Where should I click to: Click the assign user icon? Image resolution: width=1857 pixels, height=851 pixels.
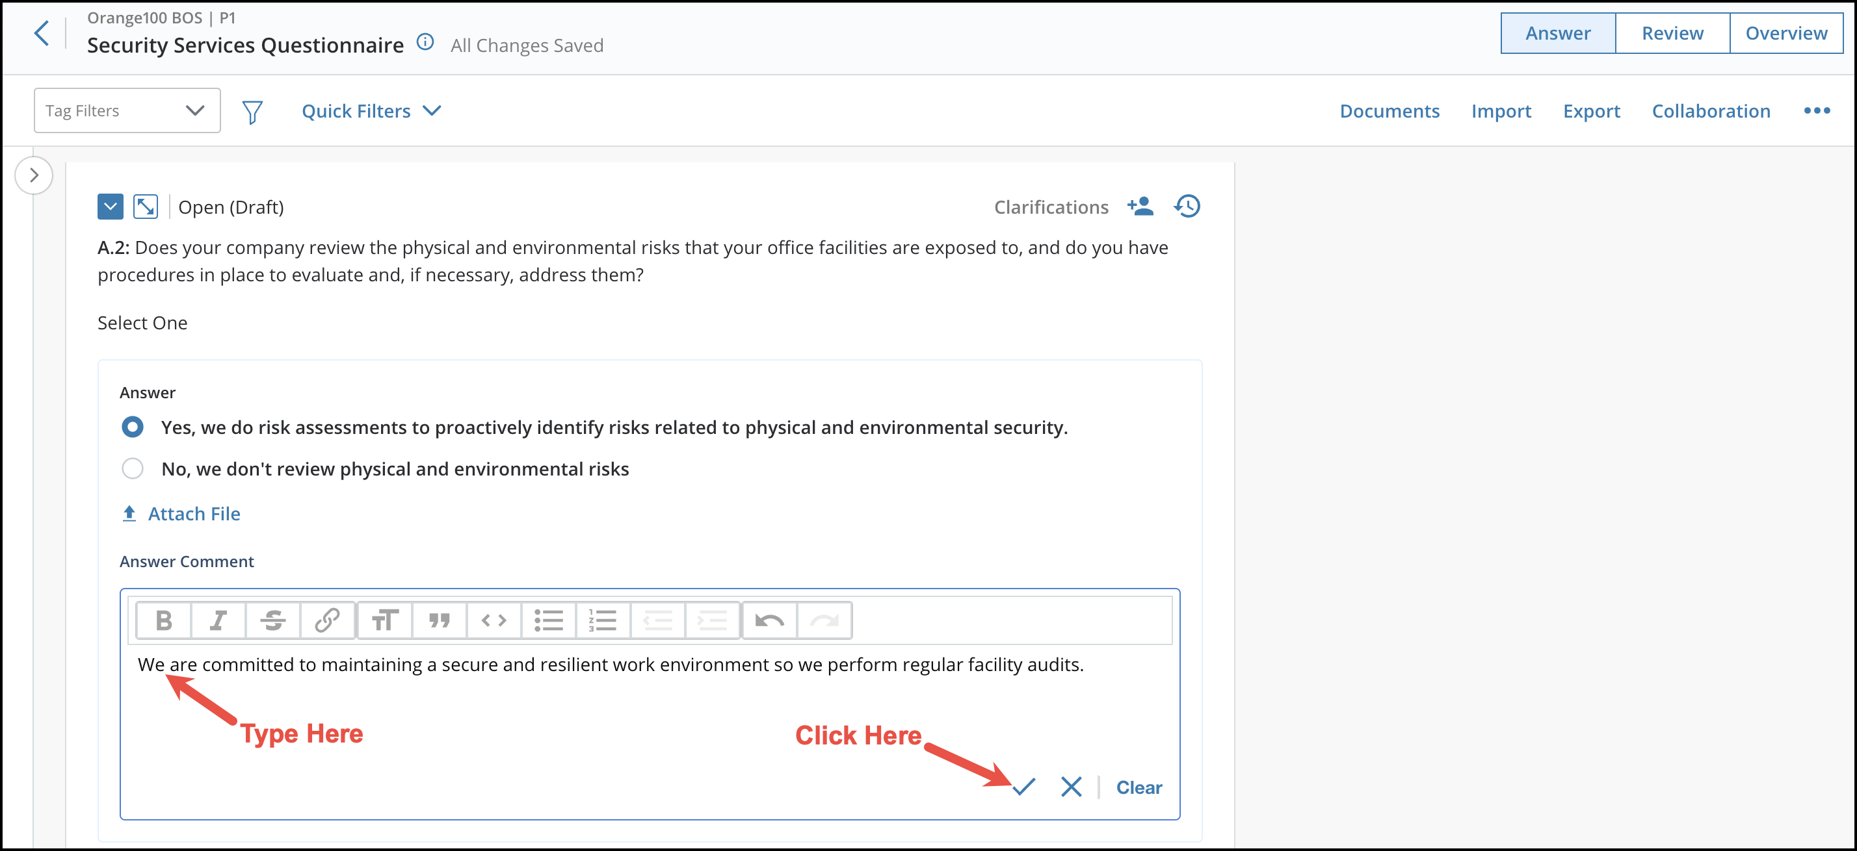[1140, 207]
